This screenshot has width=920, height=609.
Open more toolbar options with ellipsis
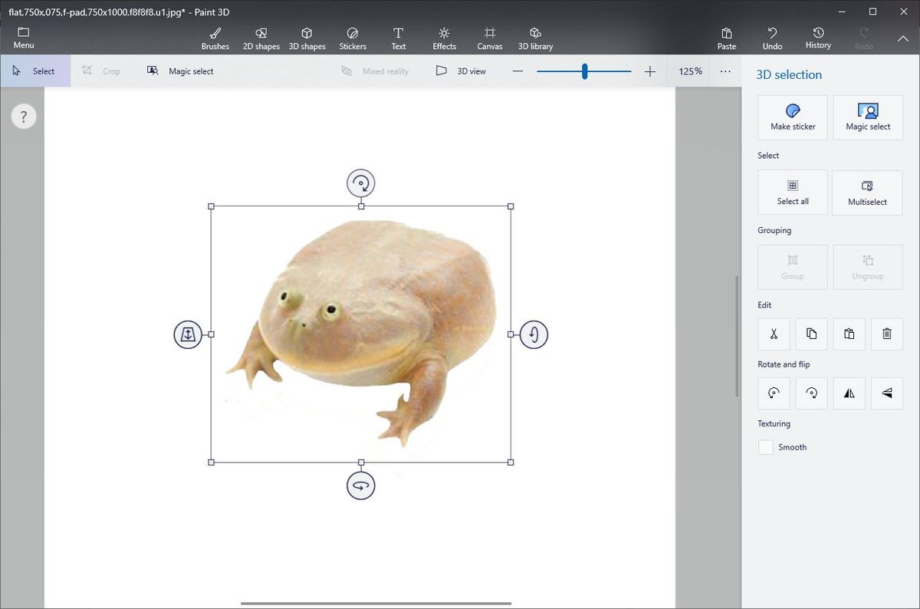(x=724, y=71)
